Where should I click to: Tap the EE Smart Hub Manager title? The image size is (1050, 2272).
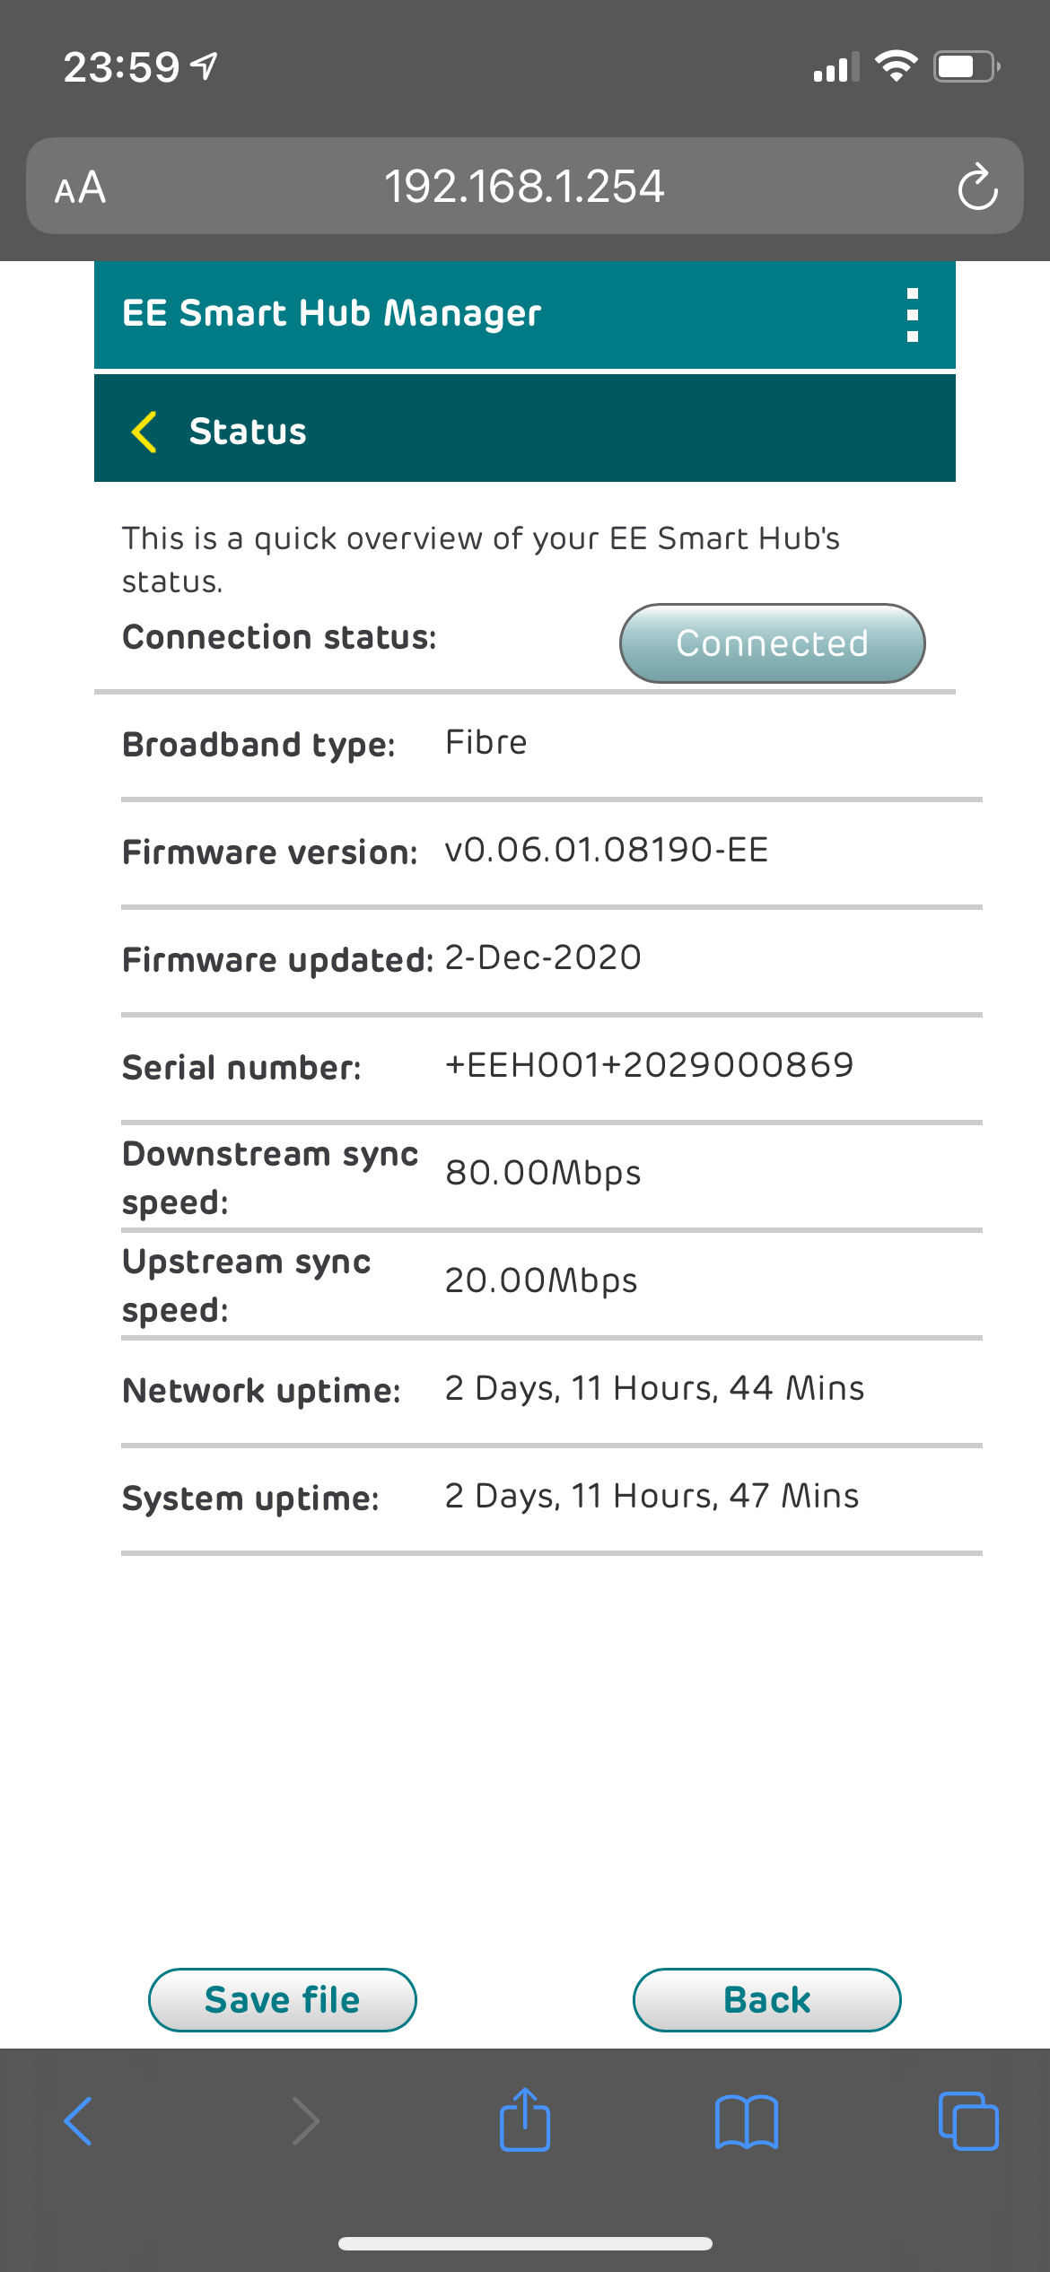331,313
